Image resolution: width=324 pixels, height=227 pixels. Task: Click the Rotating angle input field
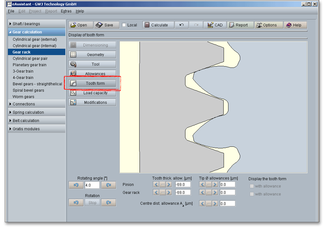pyautogui.click(x=92, y=185)
